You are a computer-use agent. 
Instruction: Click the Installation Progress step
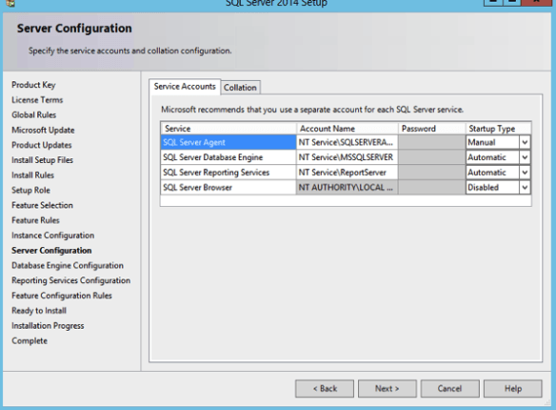[48, 326]
